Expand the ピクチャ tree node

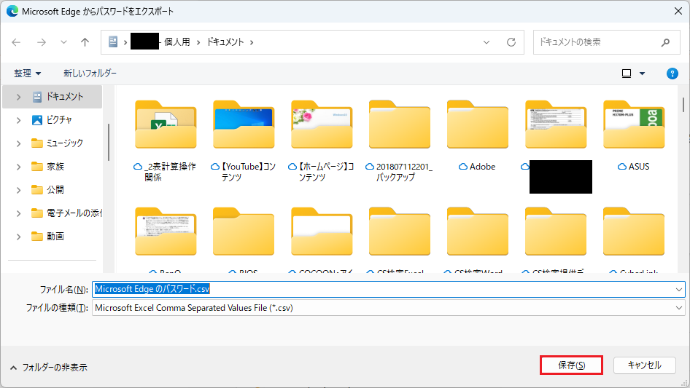click(x=18, y=120)
